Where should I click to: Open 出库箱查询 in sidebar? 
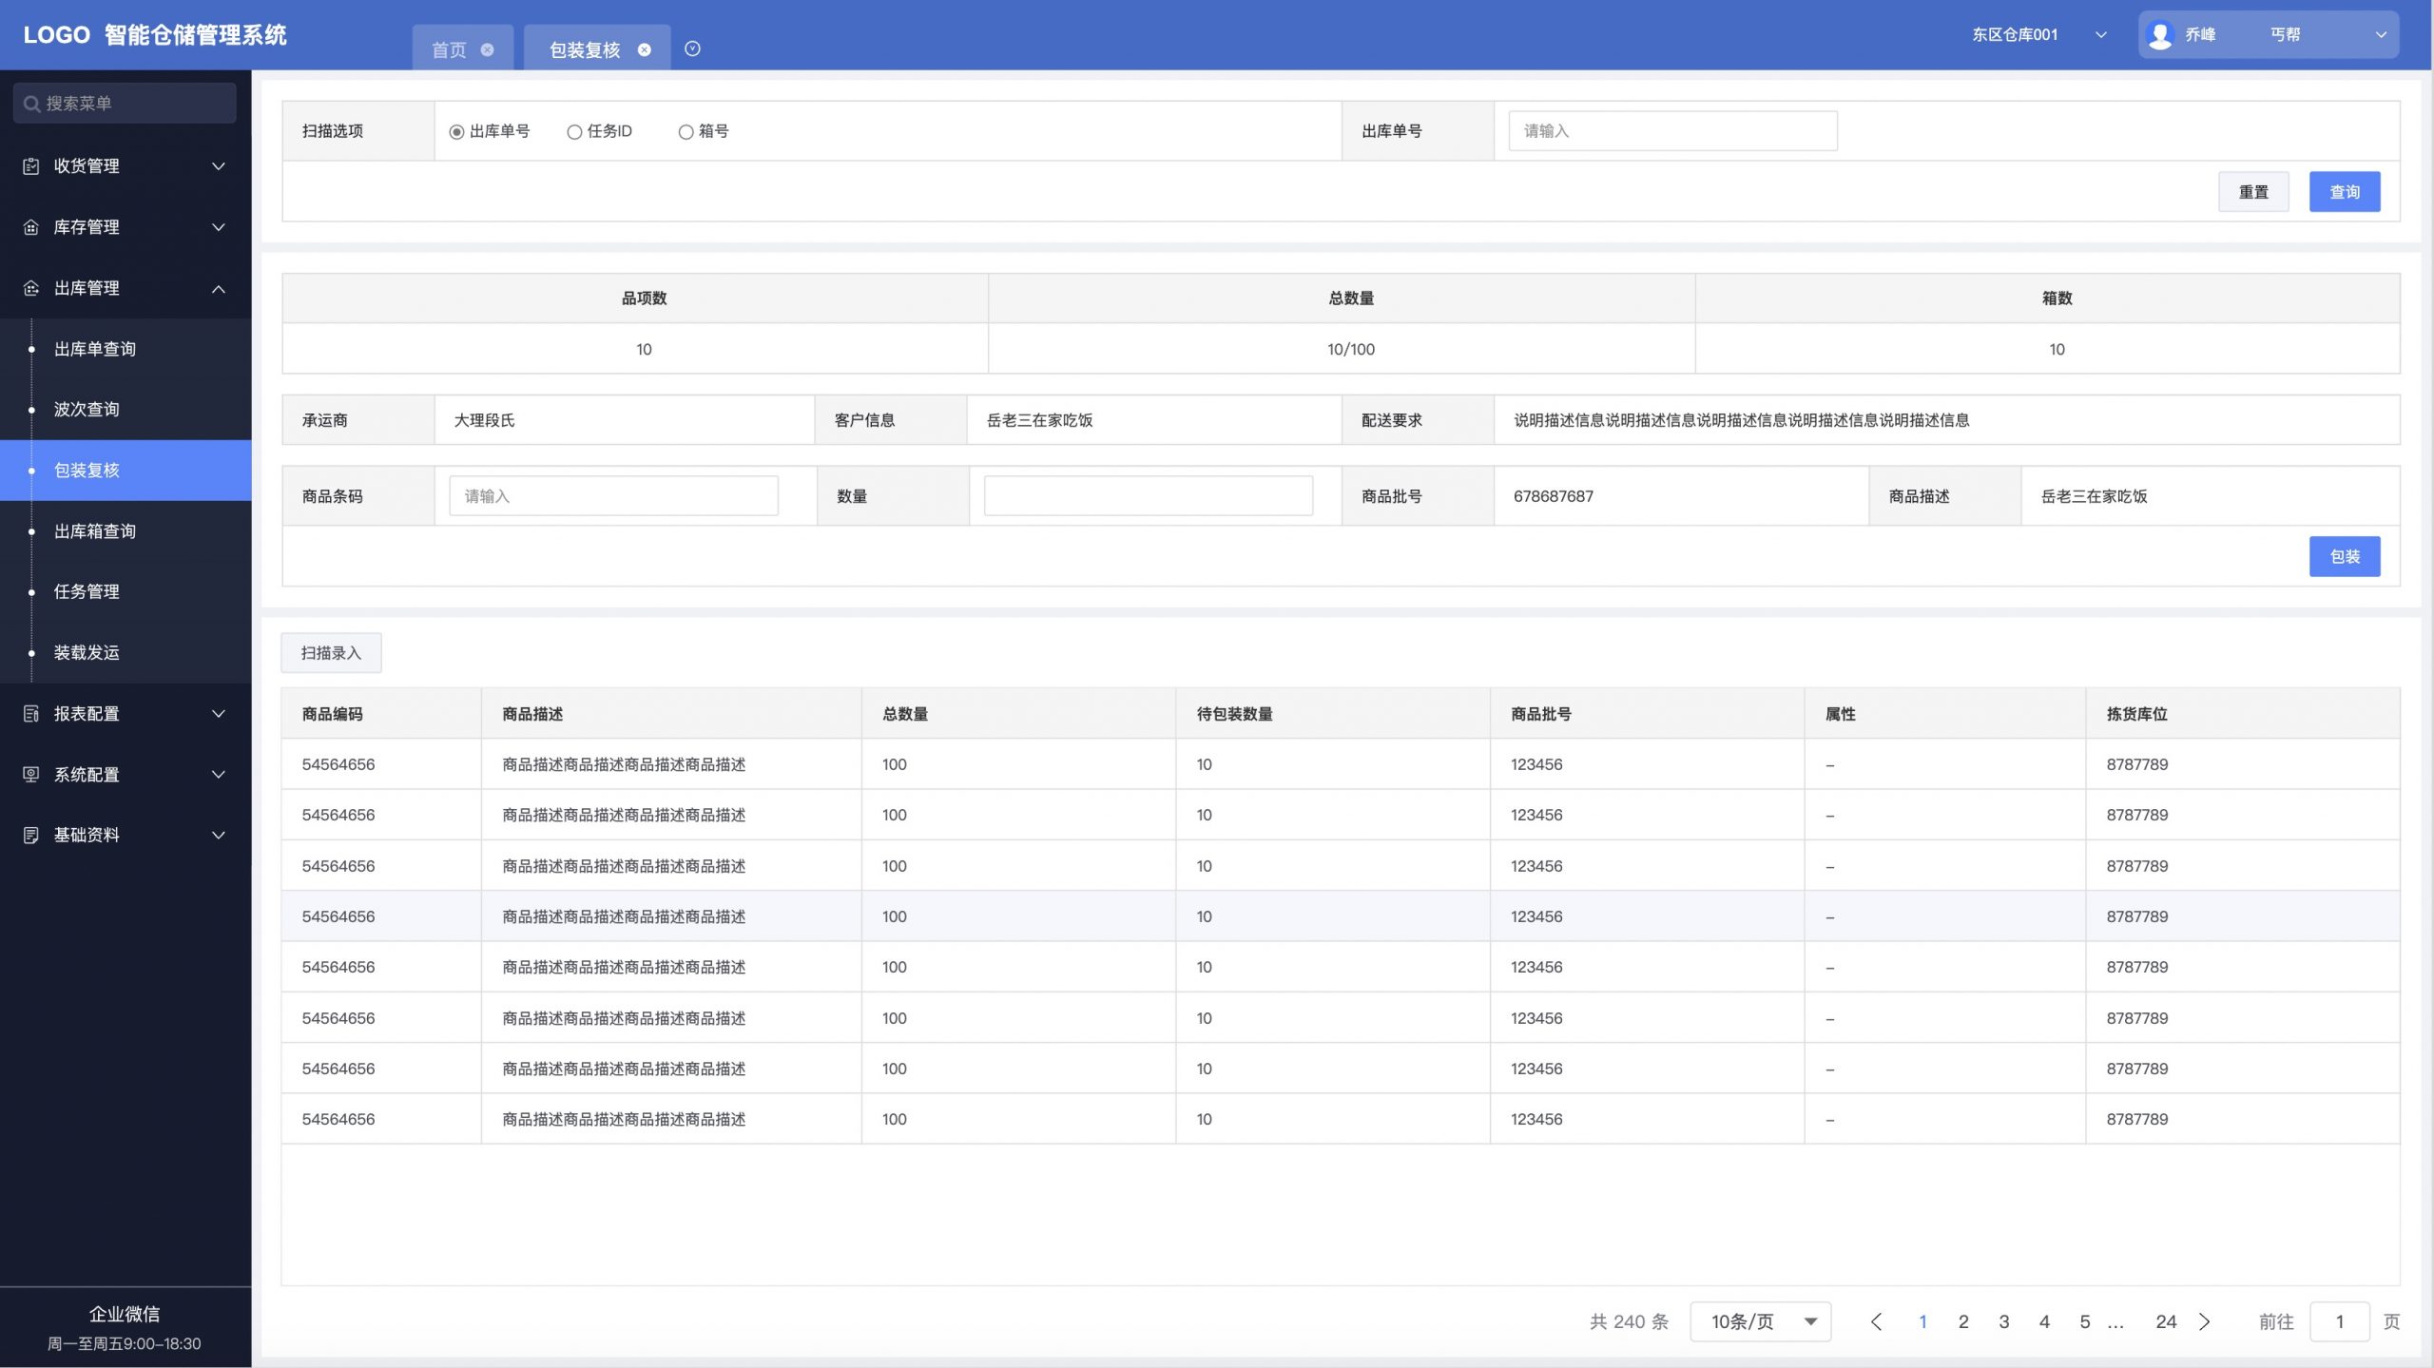coord(126,531)
